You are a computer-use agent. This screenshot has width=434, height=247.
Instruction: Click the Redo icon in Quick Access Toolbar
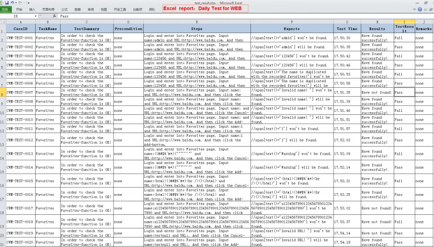(21, 3)
